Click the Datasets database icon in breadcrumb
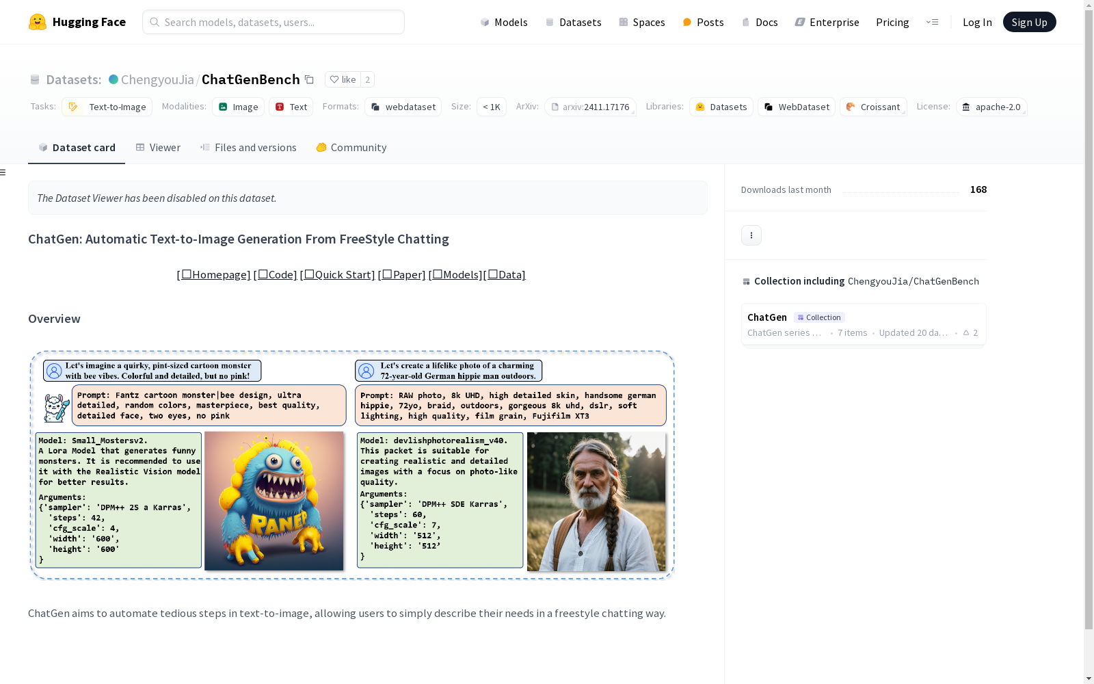The image size is (1094, 684). coord(35,79)
